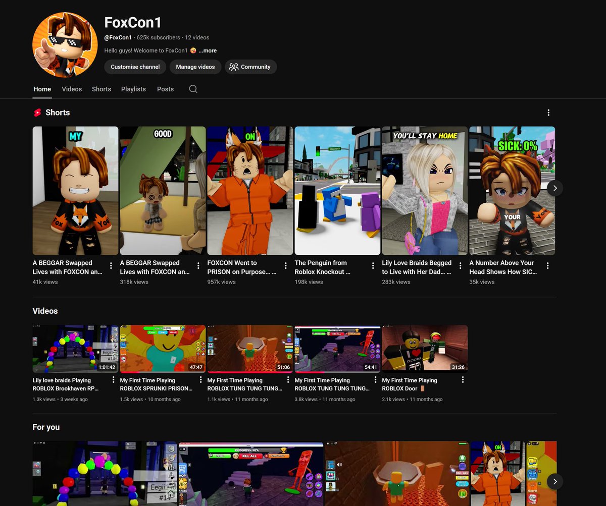Viewport: 606px width, 506px height.
Task: Open title FOXCON Went to PRISON on Purpose
Action: [242, 267]
